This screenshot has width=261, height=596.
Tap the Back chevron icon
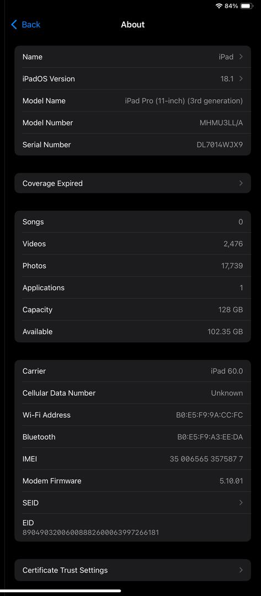(14, 25)
